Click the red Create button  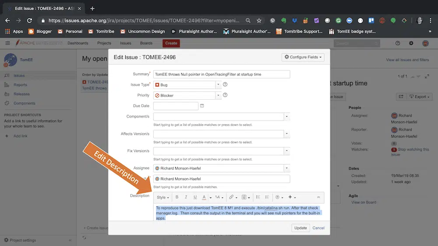point(171,43)
